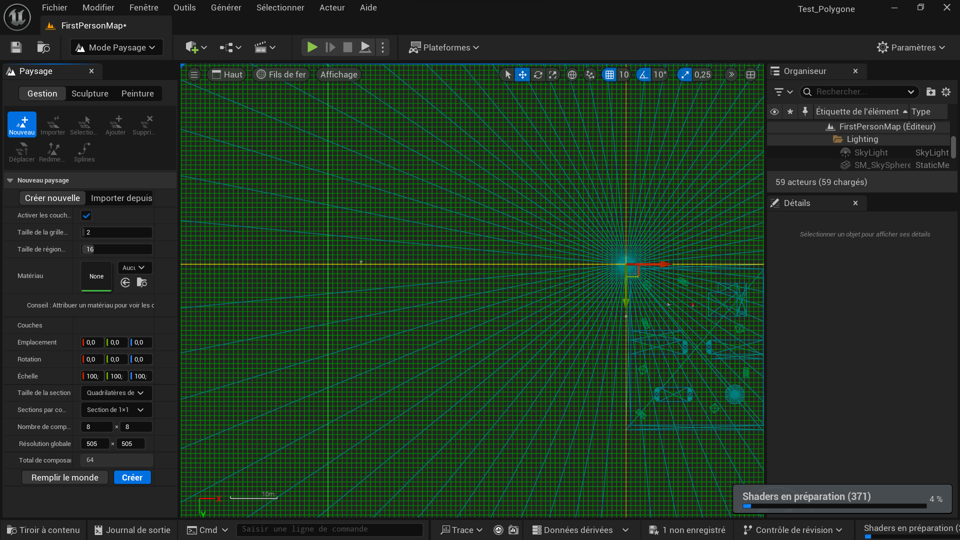This screenshot has height=540, width=960.
Task: Activate the scale gizmo tool
Action: [x=552, y=74]
